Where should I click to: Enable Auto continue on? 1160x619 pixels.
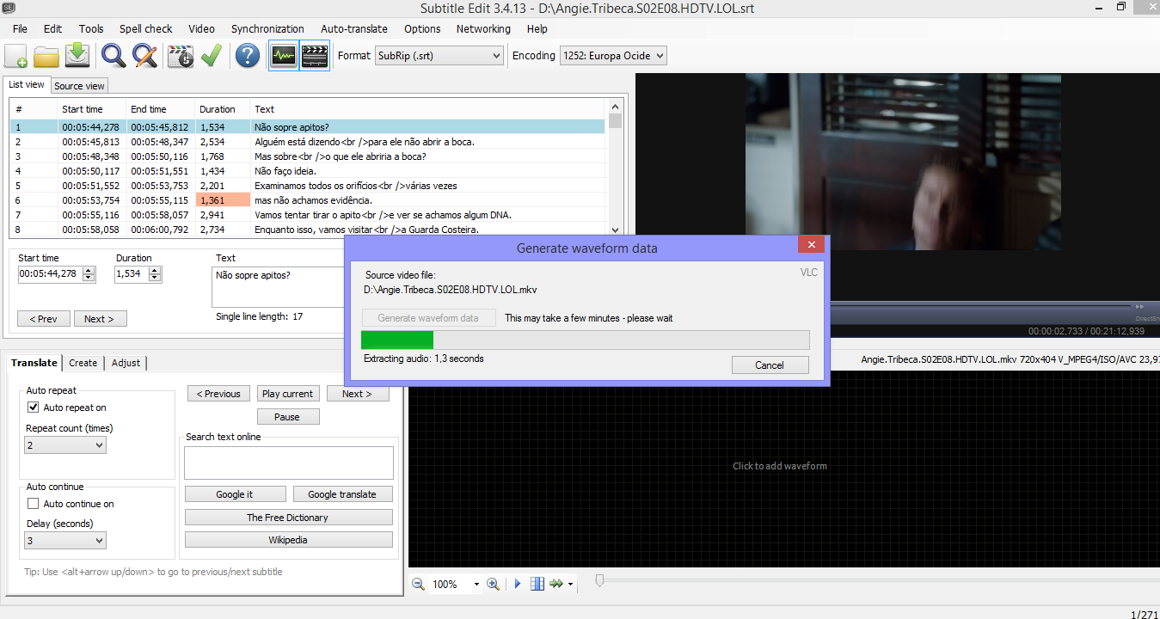tap(33, 504)
